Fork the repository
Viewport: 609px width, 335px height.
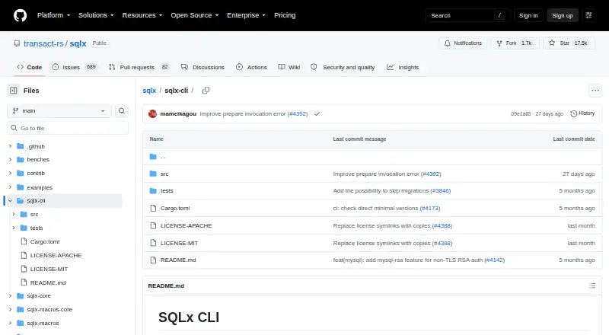(515, 43)
